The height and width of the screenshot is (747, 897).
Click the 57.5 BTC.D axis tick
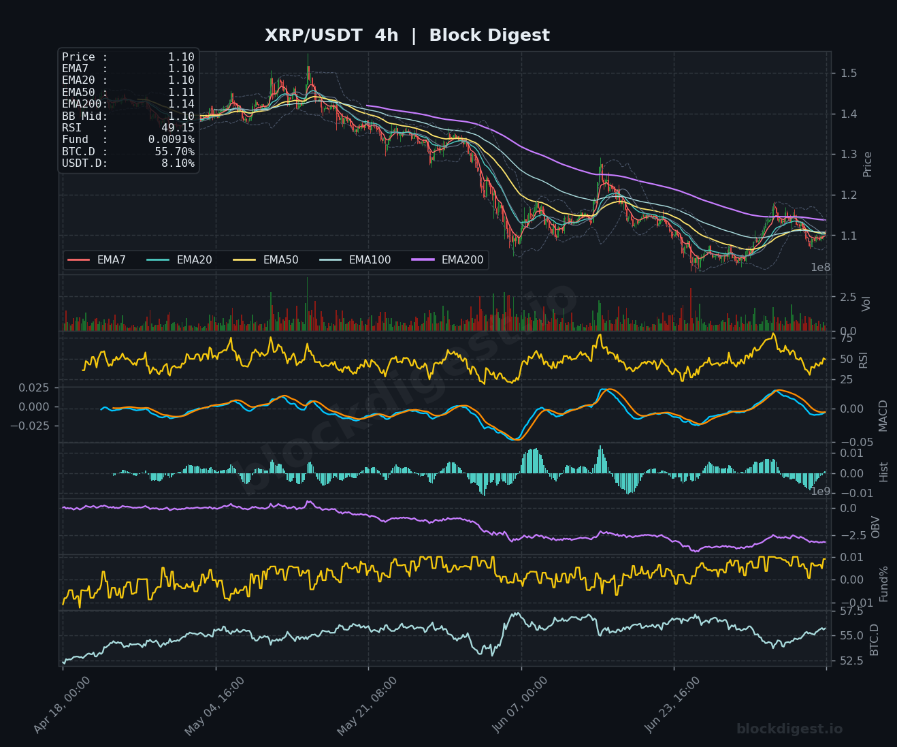(851, 611)
